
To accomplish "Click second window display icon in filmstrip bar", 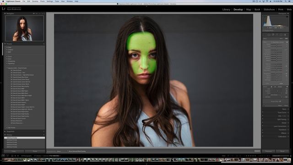I will point(8,156).
